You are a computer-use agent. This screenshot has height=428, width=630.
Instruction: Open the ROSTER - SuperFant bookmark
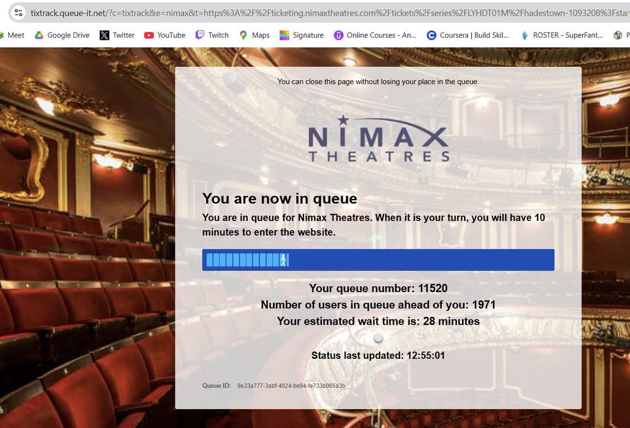click(562, 35)
